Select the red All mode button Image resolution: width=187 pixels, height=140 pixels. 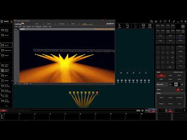click(161, 75)
